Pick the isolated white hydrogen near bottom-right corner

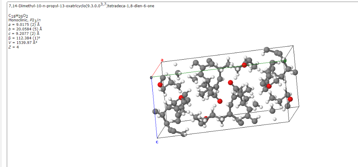pos(275,119)
